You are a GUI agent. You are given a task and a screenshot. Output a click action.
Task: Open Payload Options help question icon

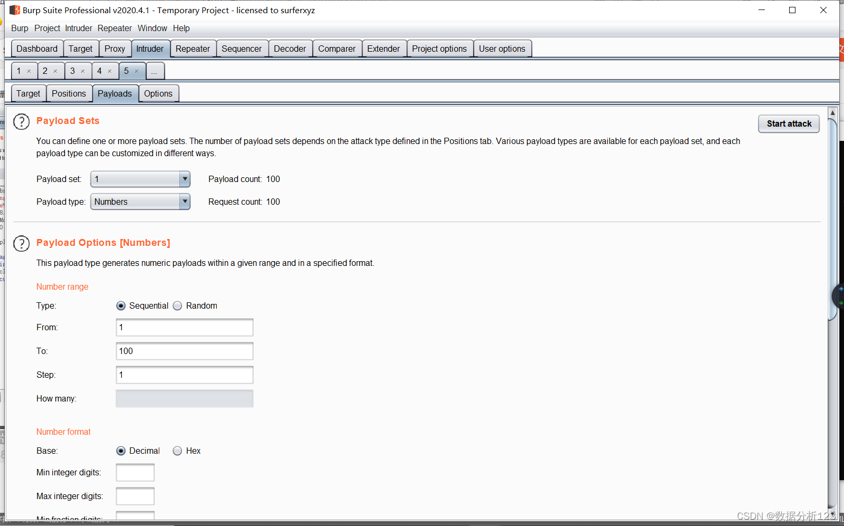21,244
